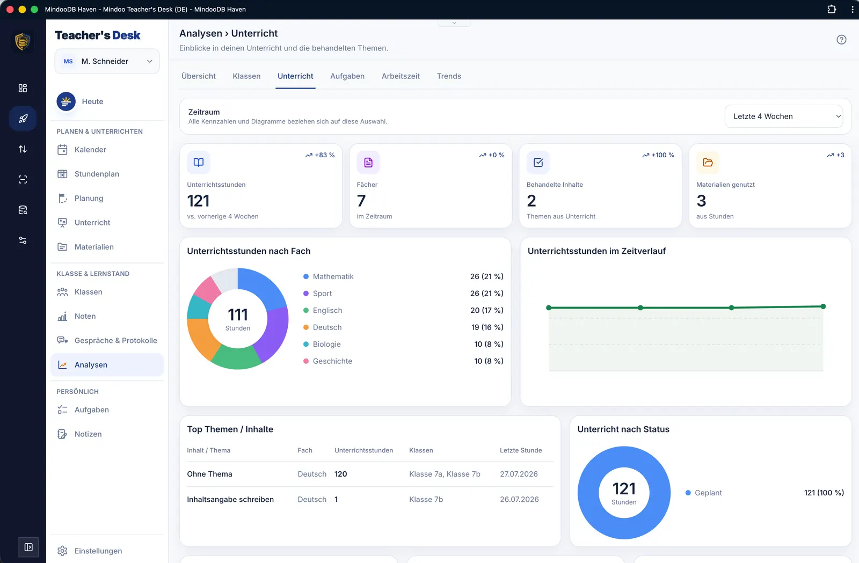
Task: Switch to the Aufgaben tab
Action: [347, 76]
